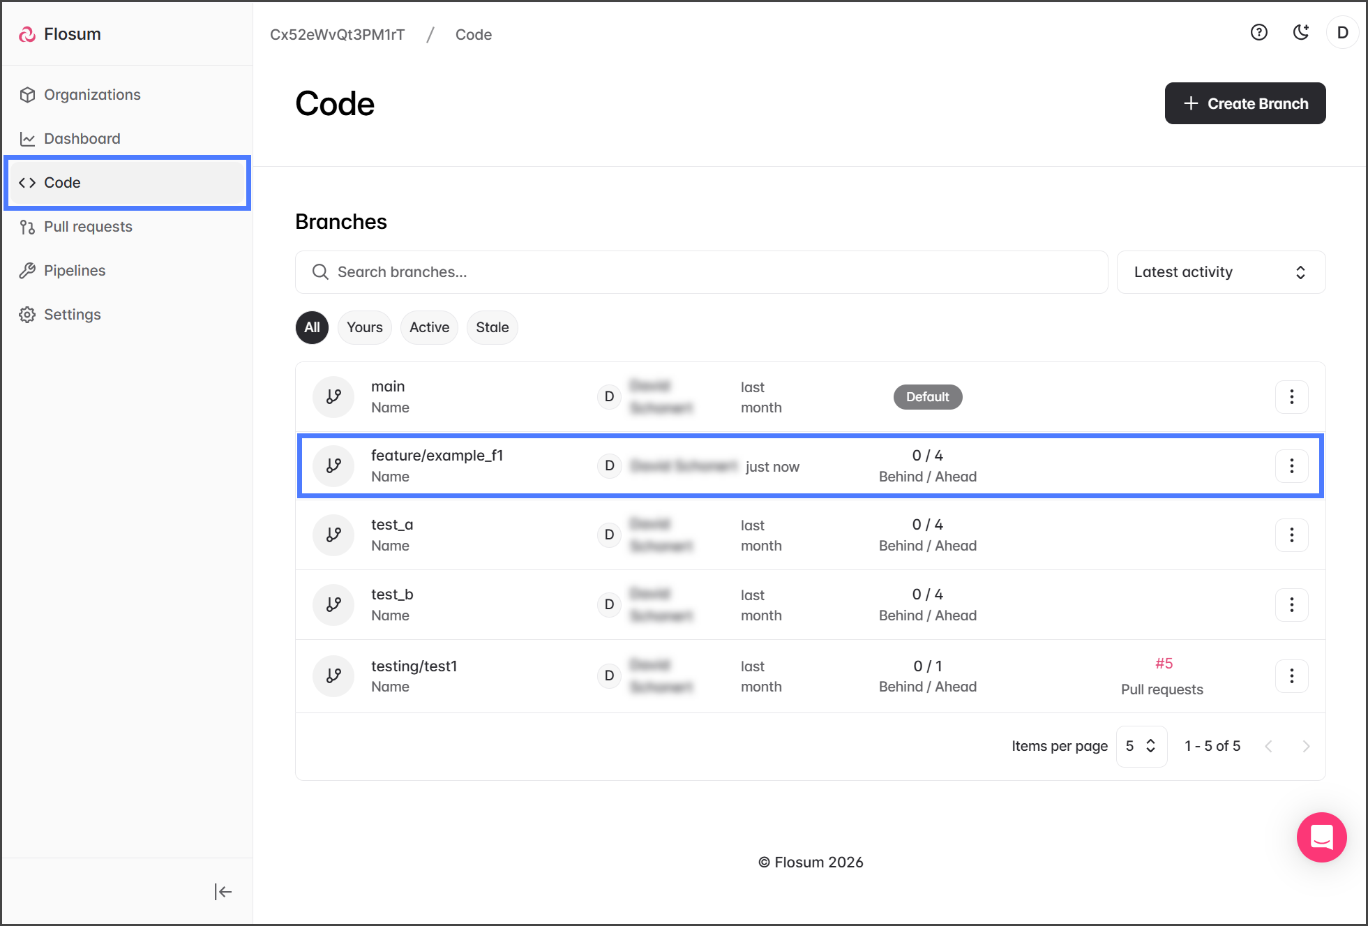Open three-dot menu for main branch
The image size is (1368, 926).
tap(1291, 396)
